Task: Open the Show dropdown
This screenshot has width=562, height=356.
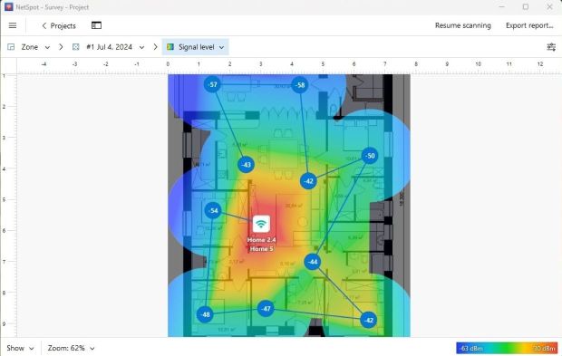Action: 20,348
